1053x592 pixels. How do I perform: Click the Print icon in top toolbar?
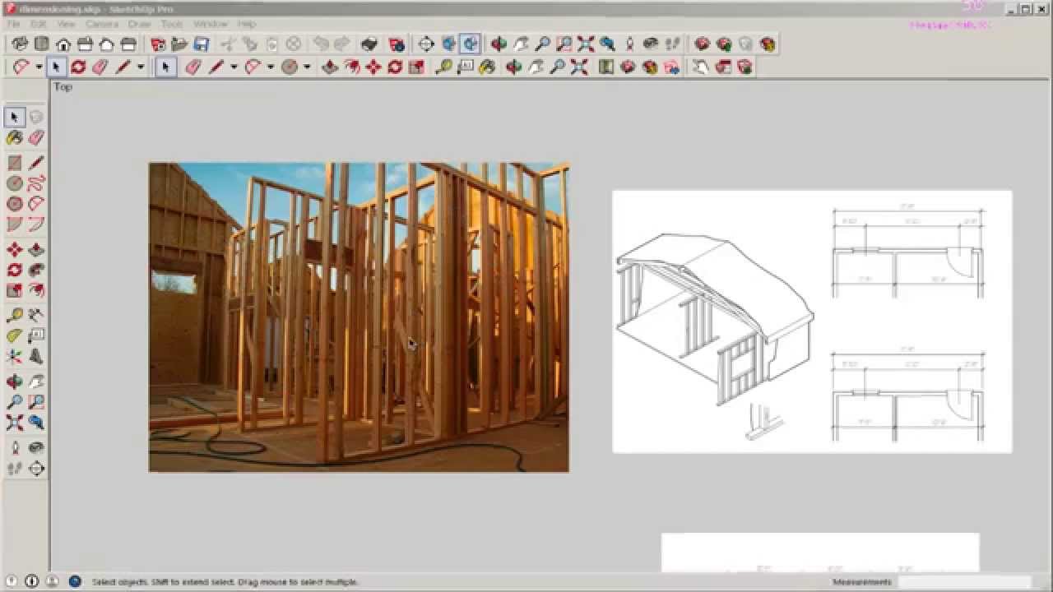(369, 44)
